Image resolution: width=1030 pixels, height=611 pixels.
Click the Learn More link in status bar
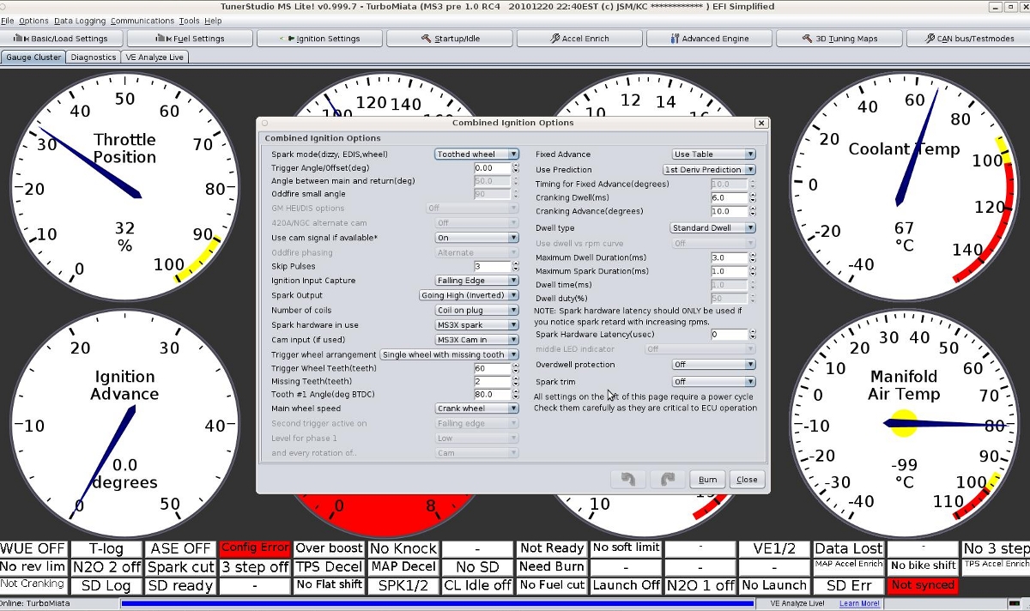click(x=859, y=604)
